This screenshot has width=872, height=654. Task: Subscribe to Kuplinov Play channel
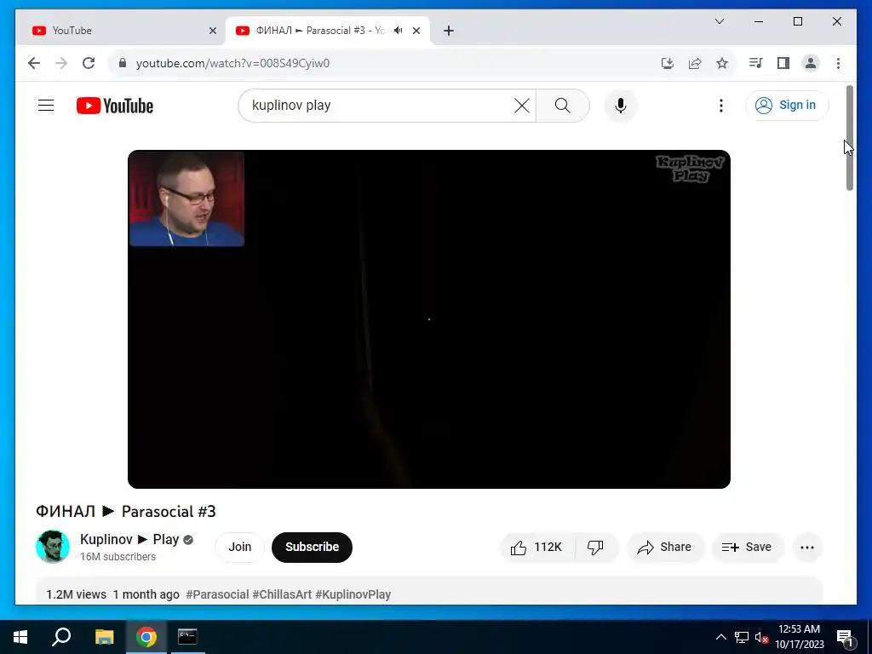(312, 547)
